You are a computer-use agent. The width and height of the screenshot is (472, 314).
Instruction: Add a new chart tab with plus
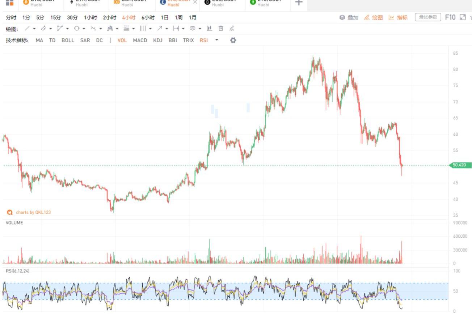point(299,3)
